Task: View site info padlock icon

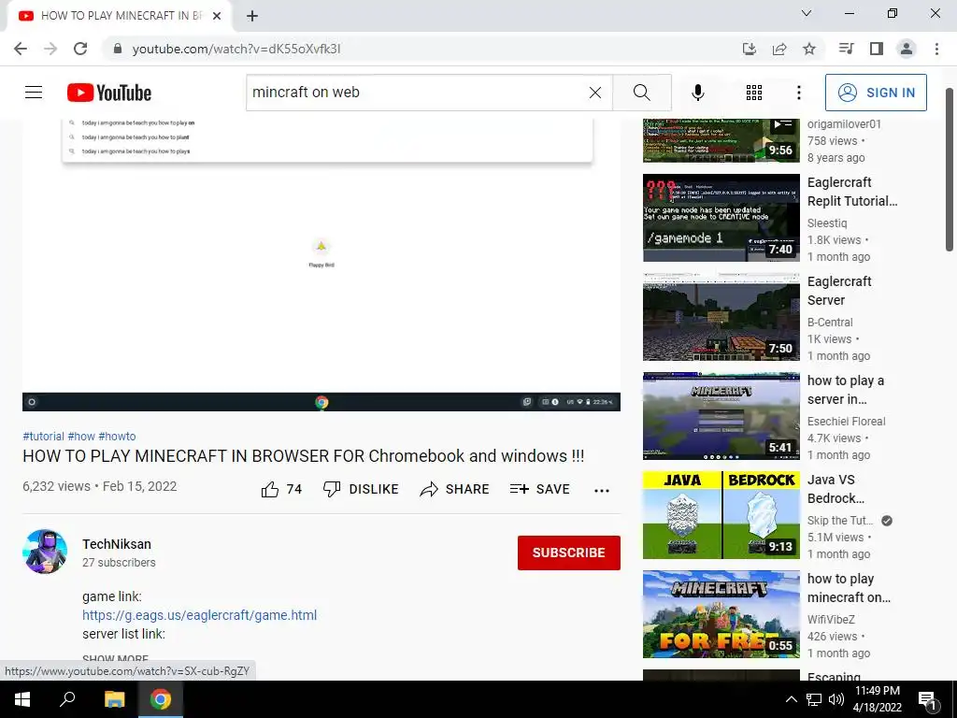Action: pos(118,49)
